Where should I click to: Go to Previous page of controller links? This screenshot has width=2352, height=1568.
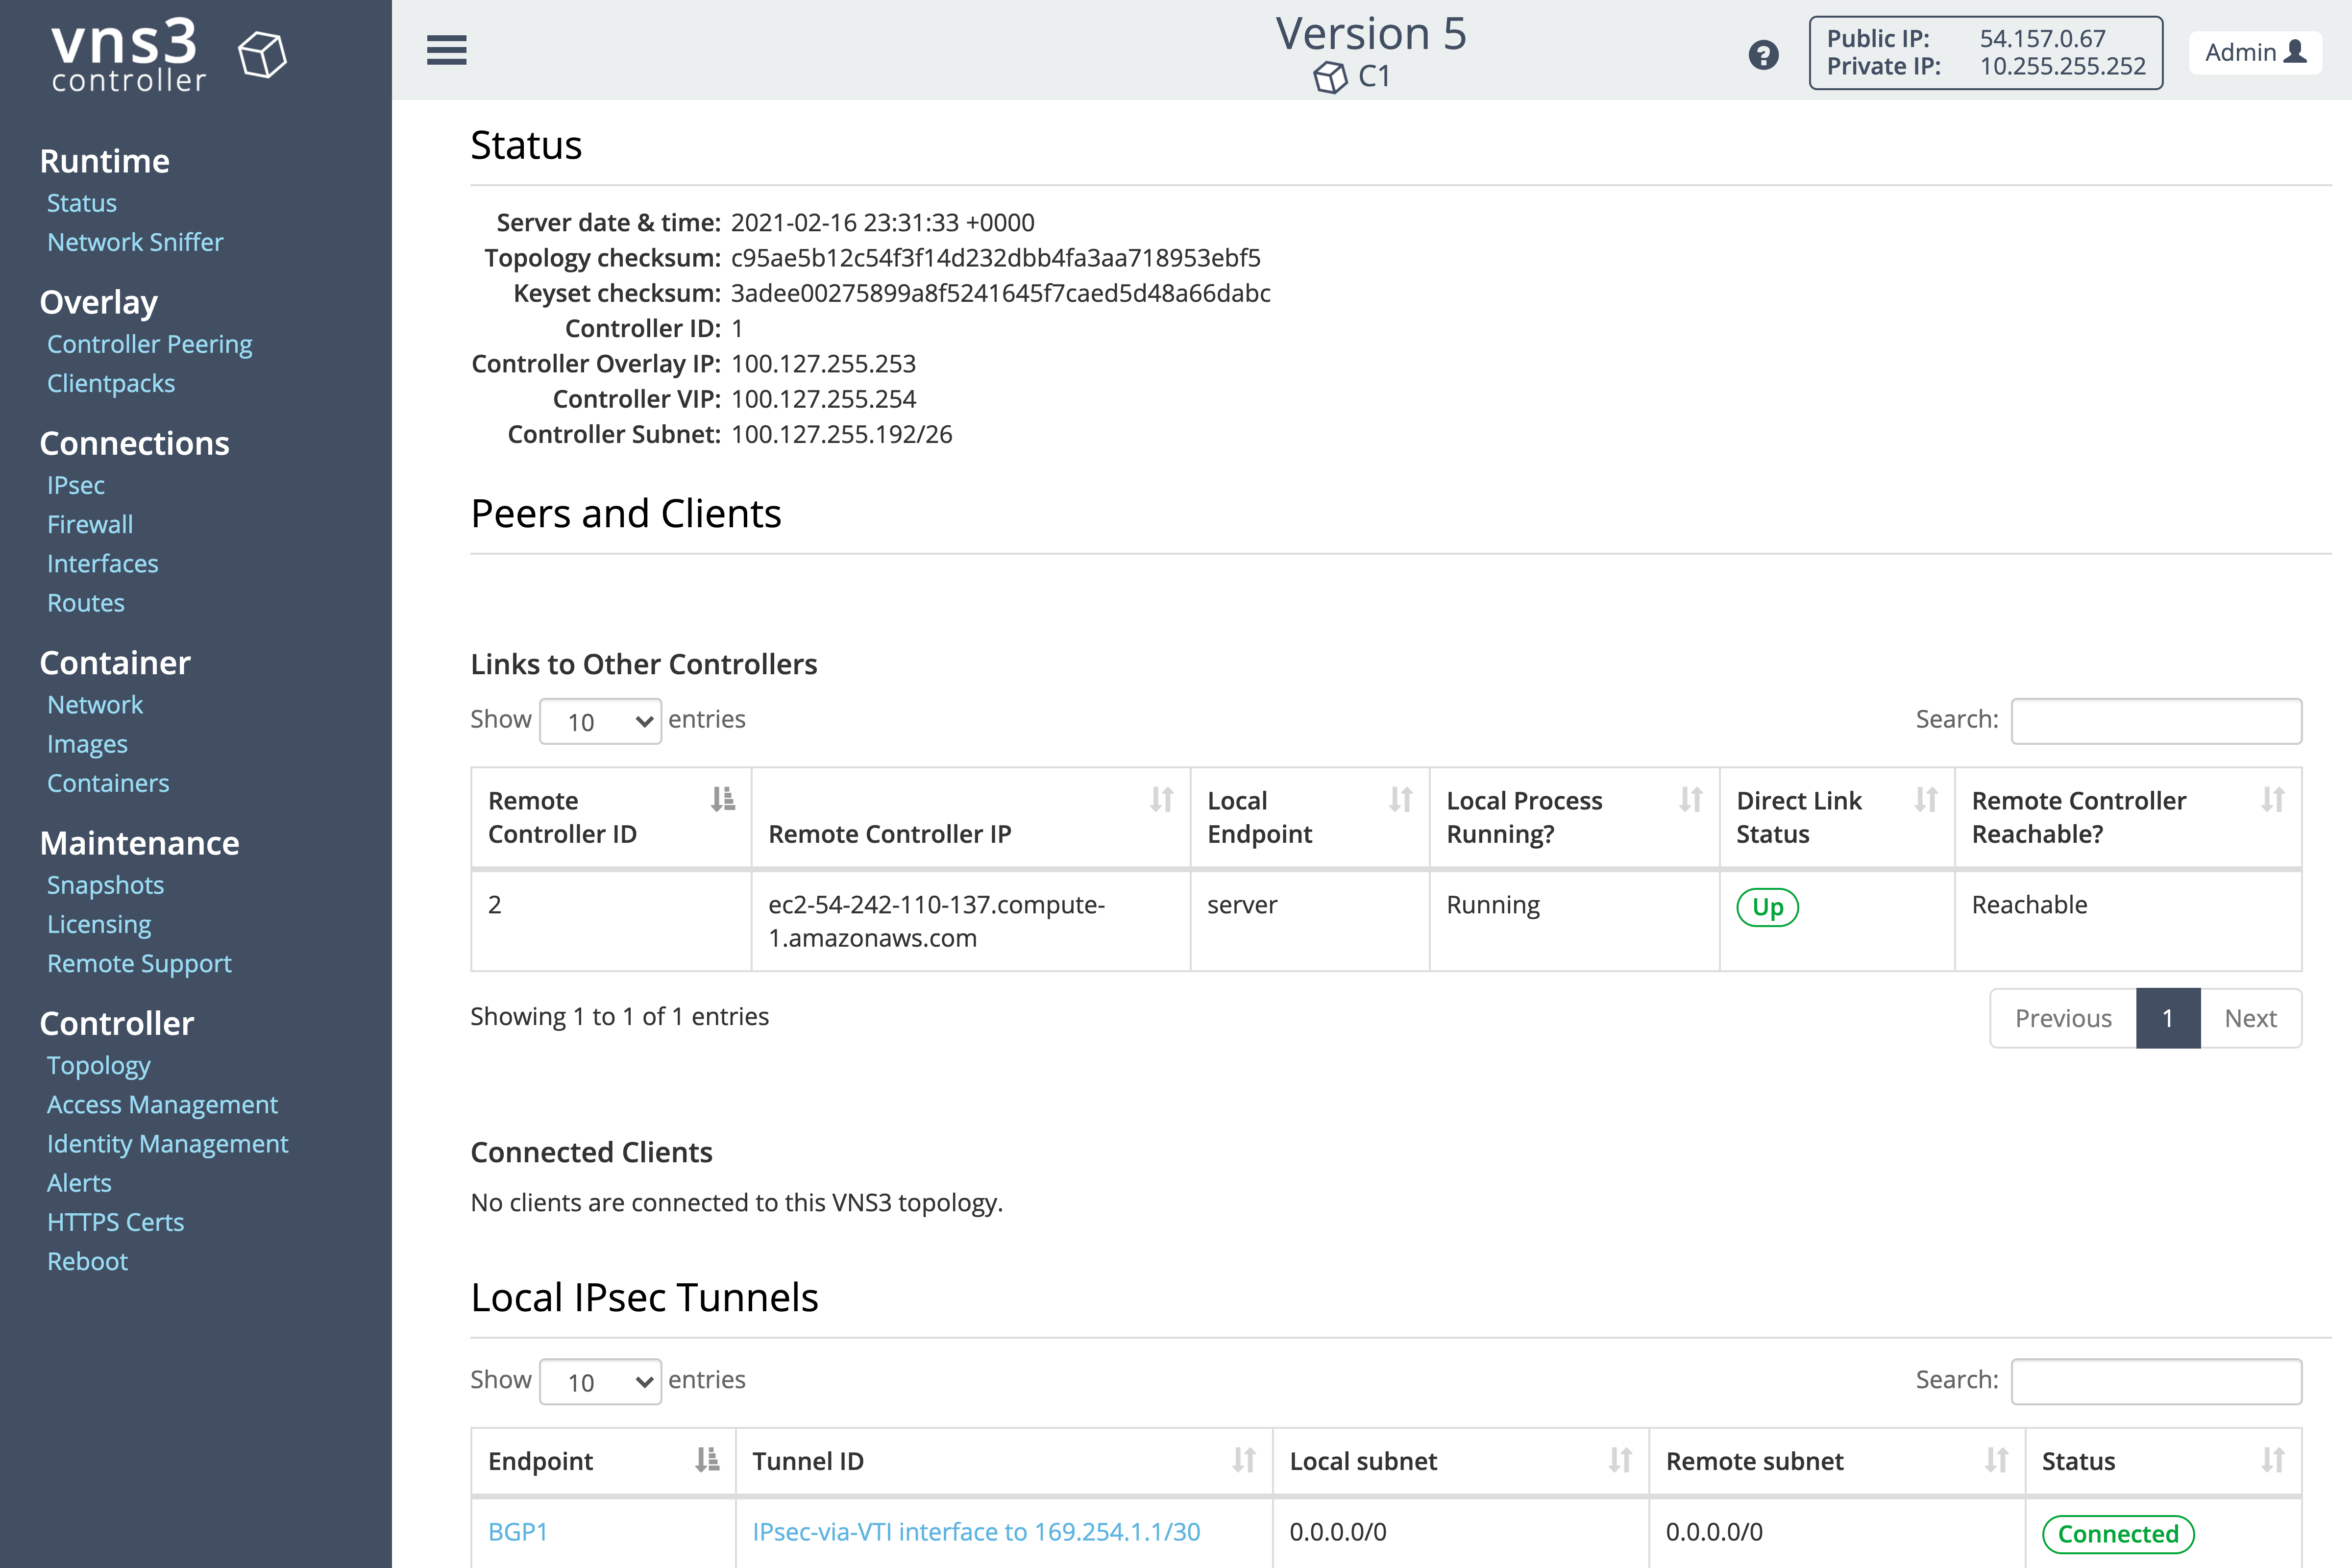2063,1018
